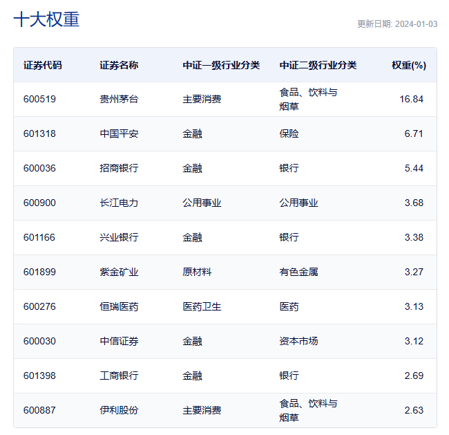Click 银行 in the 工商银行 row
449x435 pixels.
[x=289, y=376]
